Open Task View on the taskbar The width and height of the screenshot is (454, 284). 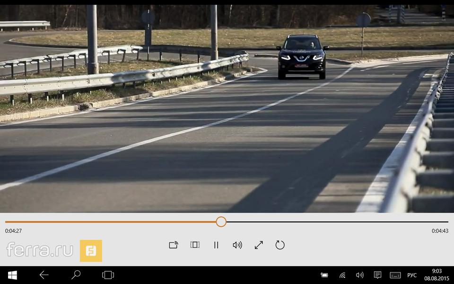[108, 275]
